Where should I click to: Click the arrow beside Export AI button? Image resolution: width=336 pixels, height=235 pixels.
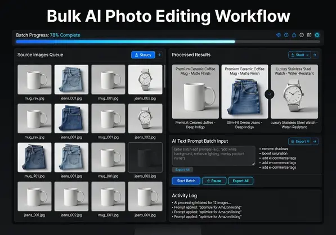tap(315, 142)
